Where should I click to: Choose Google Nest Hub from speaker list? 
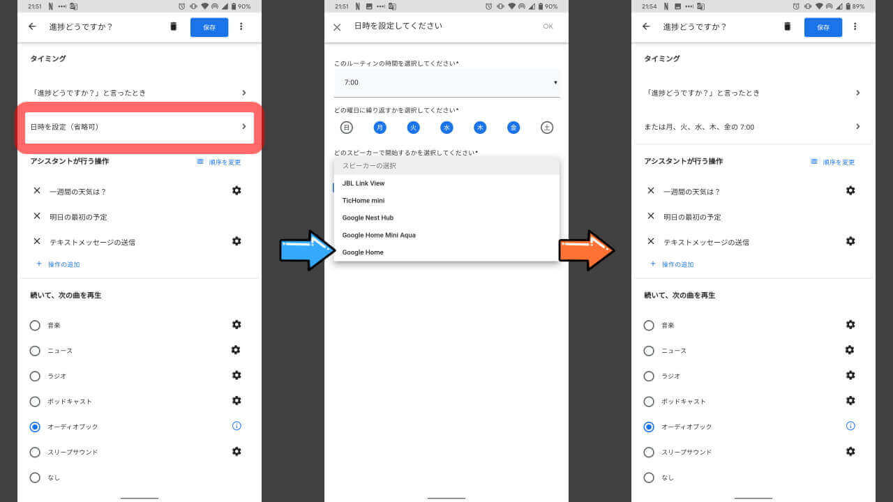368,218
